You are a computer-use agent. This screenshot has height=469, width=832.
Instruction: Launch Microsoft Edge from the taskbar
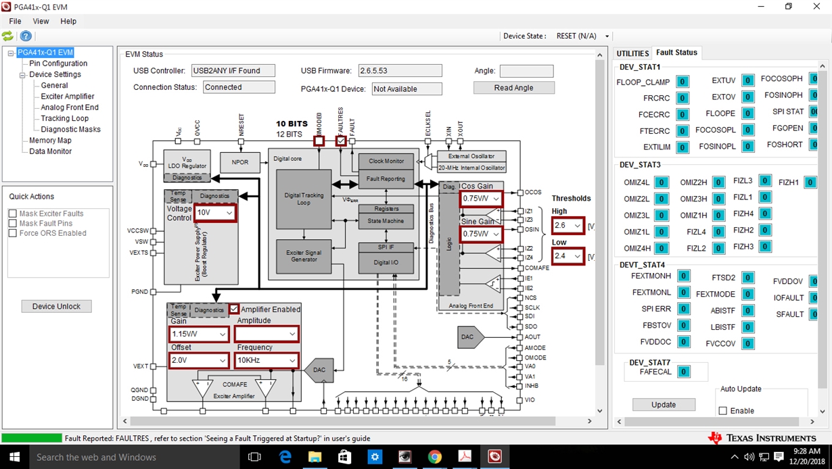pos(285,457)
